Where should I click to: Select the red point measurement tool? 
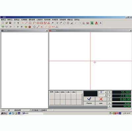tap(23, 23)
